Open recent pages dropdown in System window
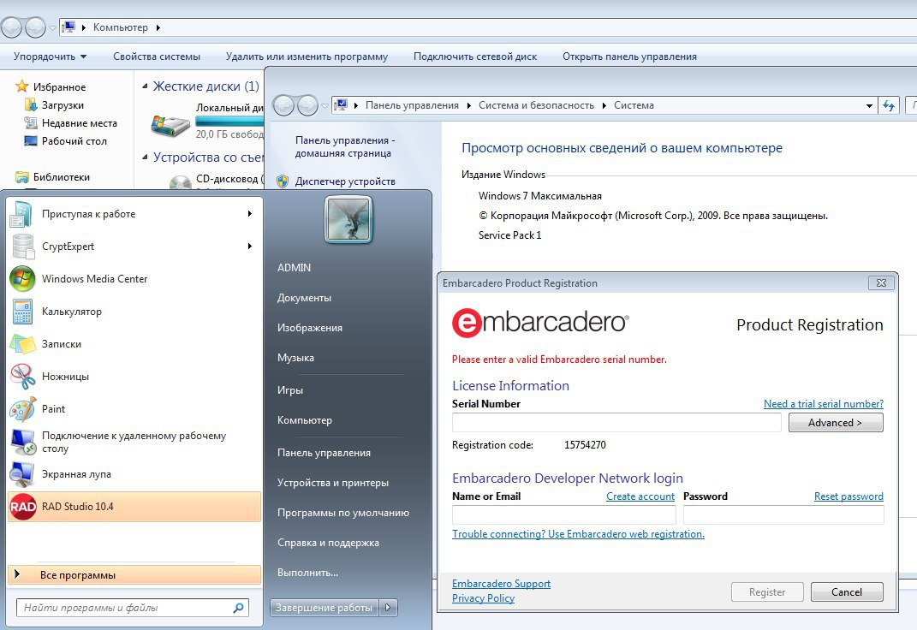The width and height of the screenshot is (917, 630). 325,106
